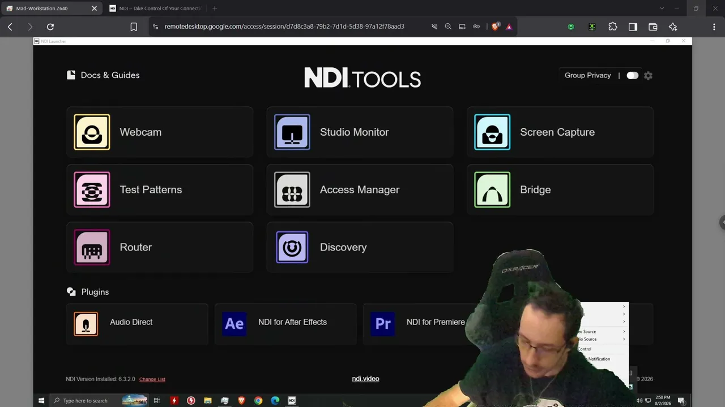Open a new browser tab
Image resolution: width=725 pixels, height=407 pixels.
coord(215,8)
